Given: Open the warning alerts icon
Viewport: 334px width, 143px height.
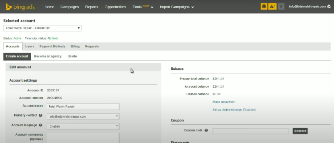Looking at the screenshot, I should click(272, 7).
